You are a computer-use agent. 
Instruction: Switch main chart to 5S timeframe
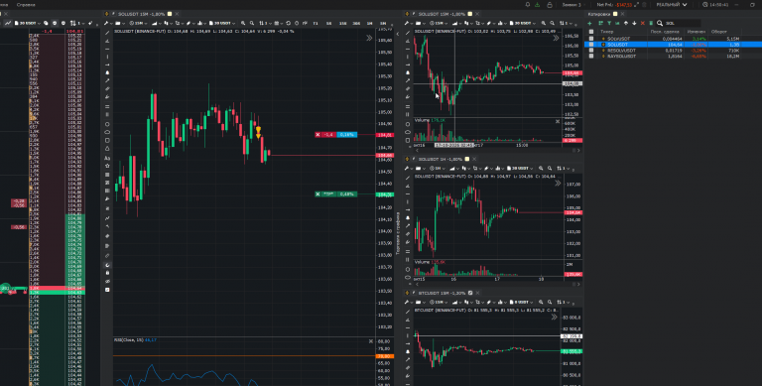pyautogui.click(x=328, y=23)
